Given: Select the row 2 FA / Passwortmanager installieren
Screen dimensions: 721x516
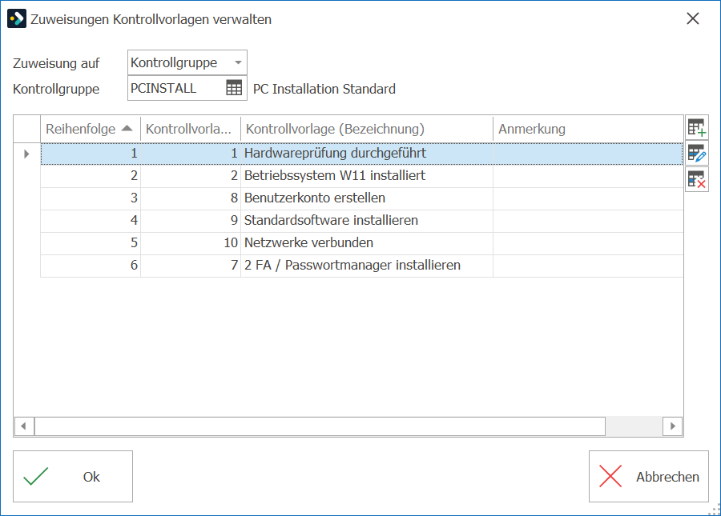Looking at the screenshot, I should point(361,266).
